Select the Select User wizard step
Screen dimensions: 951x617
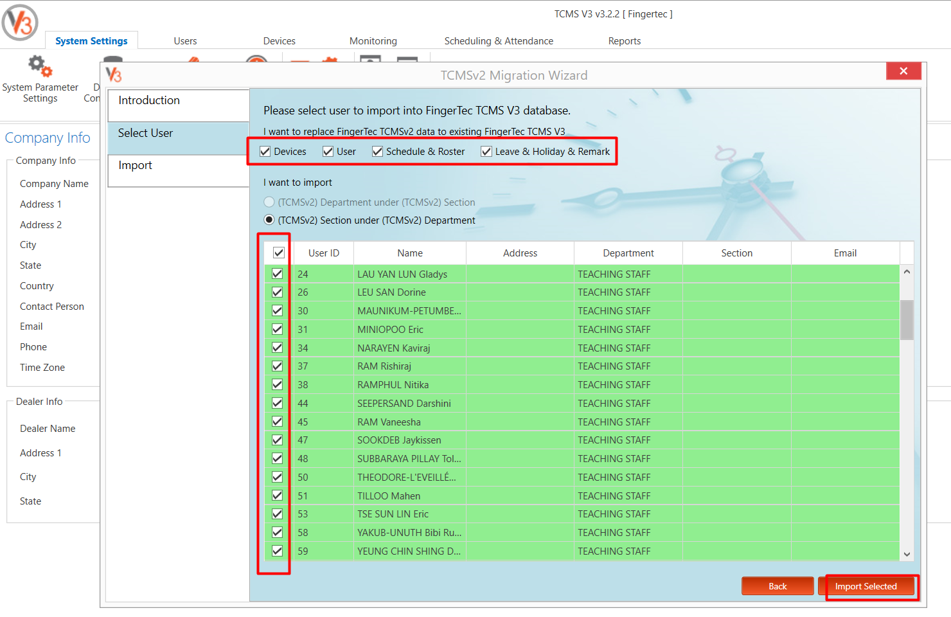click(179, 138)
